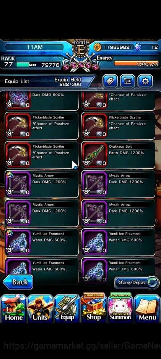Go to the Home tab
This screenshot has width=161, height=359.
14,308
